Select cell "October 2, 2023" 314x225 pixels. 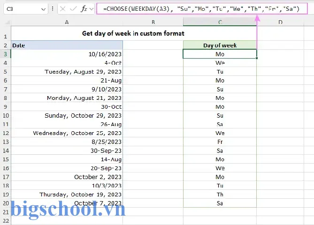67,177
